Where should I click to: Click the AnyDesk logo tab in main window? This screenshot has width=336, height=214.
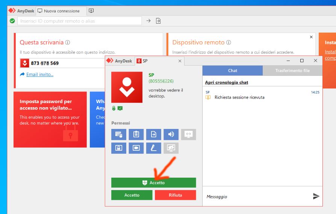click(x=21, y=11)
